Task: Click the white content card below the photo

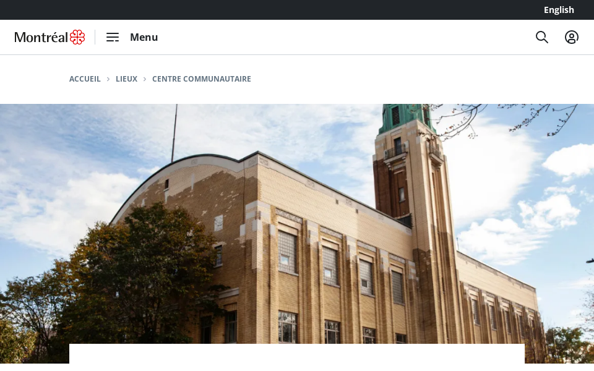Action: [297, 354]
